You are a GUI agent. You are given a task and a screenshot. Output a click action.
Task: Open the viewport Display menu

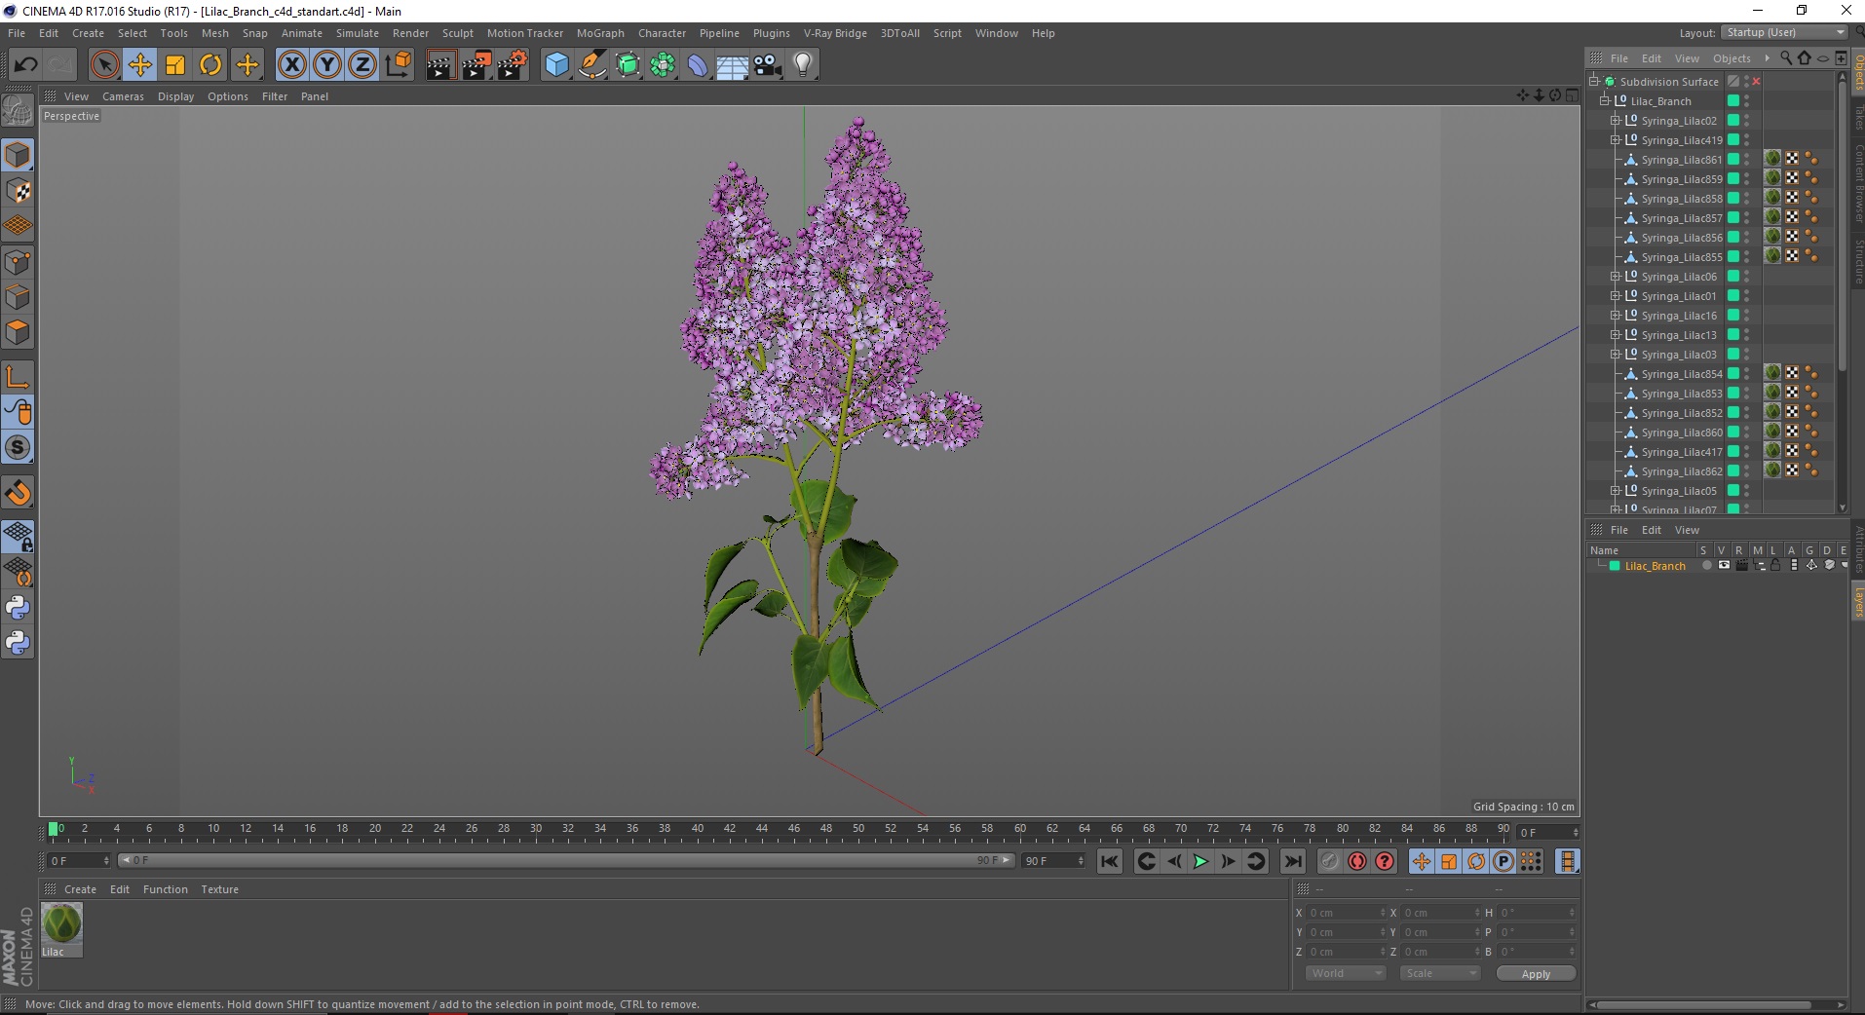point(175,96)
